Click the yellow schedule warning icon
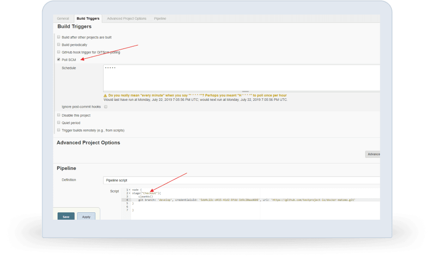The width and height of the screenshot is (433, 257). (x=105, y=95)
